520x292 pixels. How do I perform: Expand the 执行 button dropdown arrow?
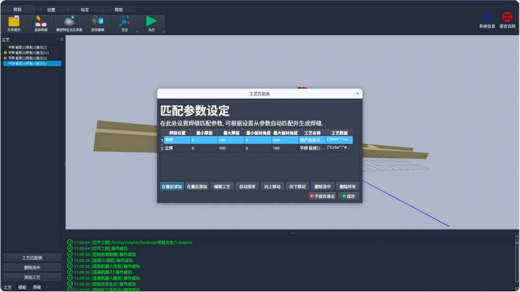tap(163, 30)
